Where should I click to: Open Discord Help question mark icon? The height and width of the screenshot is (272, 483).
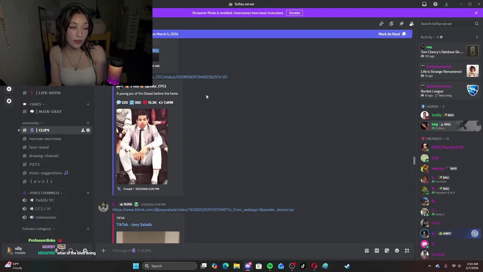(x=435, y=4)
